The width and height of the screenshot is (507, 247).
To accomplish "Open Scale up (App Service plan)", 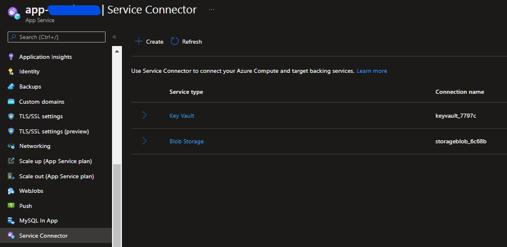I will pyautogui.click(x=56, y=161).
